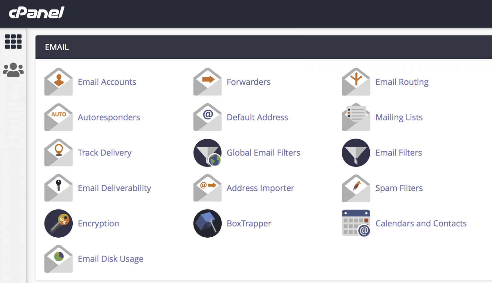Open the Email Accounts link
This screenshot has height=283, width=492.
[x=107, y=82]
